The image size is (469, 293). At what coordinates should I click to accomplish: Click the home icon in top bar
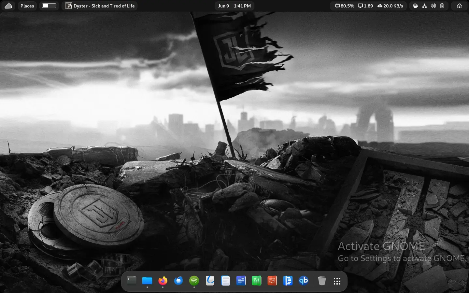(459, 6)
